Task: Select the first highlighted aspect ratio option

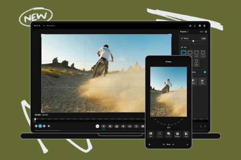Action: pyautogui.click(x=184, y=52)
